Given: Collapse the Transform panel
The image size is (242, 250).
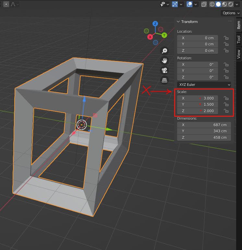Looking at the screenshot, I should coord(178,21).
